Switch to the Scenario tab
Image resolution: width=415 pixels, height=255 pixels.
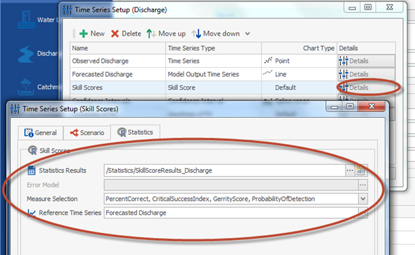(87, 132)
